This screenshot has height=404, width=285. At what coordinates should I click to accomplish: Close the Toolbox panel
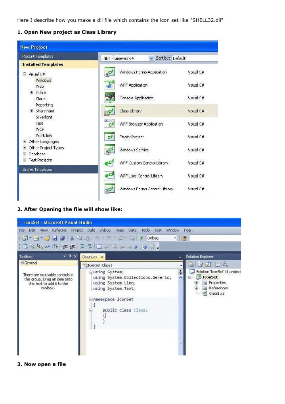click(x=75, y=256)
